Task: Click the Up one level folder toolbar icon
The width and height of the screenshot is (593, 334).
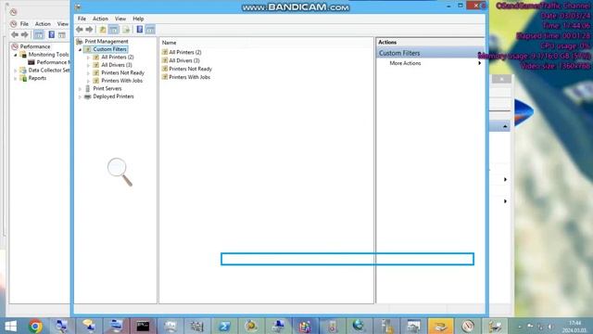Action: click(x=103, y=30)
